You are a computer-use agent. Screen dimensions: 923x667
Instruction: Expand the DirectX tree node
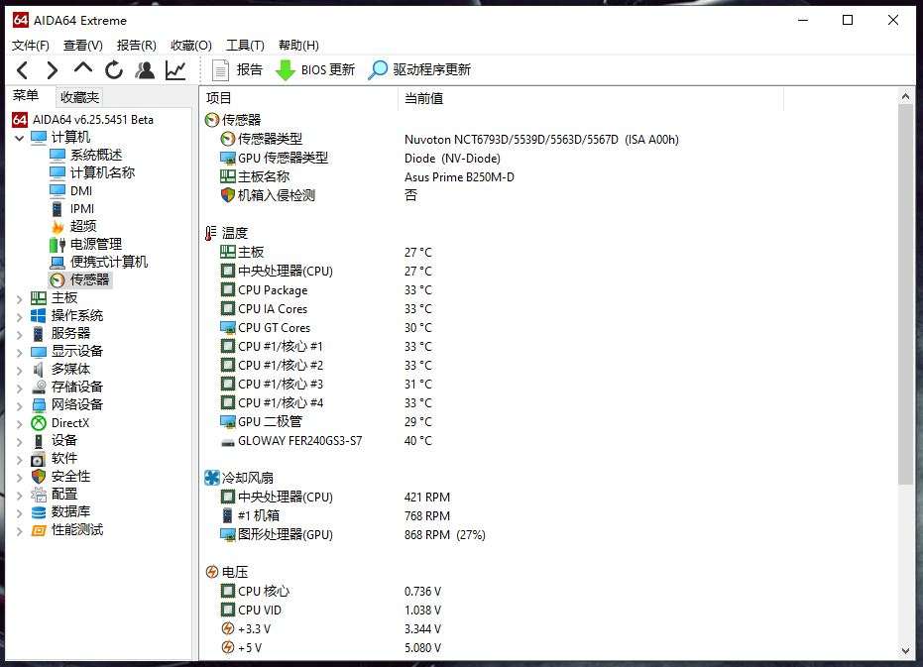click(20, 424)
